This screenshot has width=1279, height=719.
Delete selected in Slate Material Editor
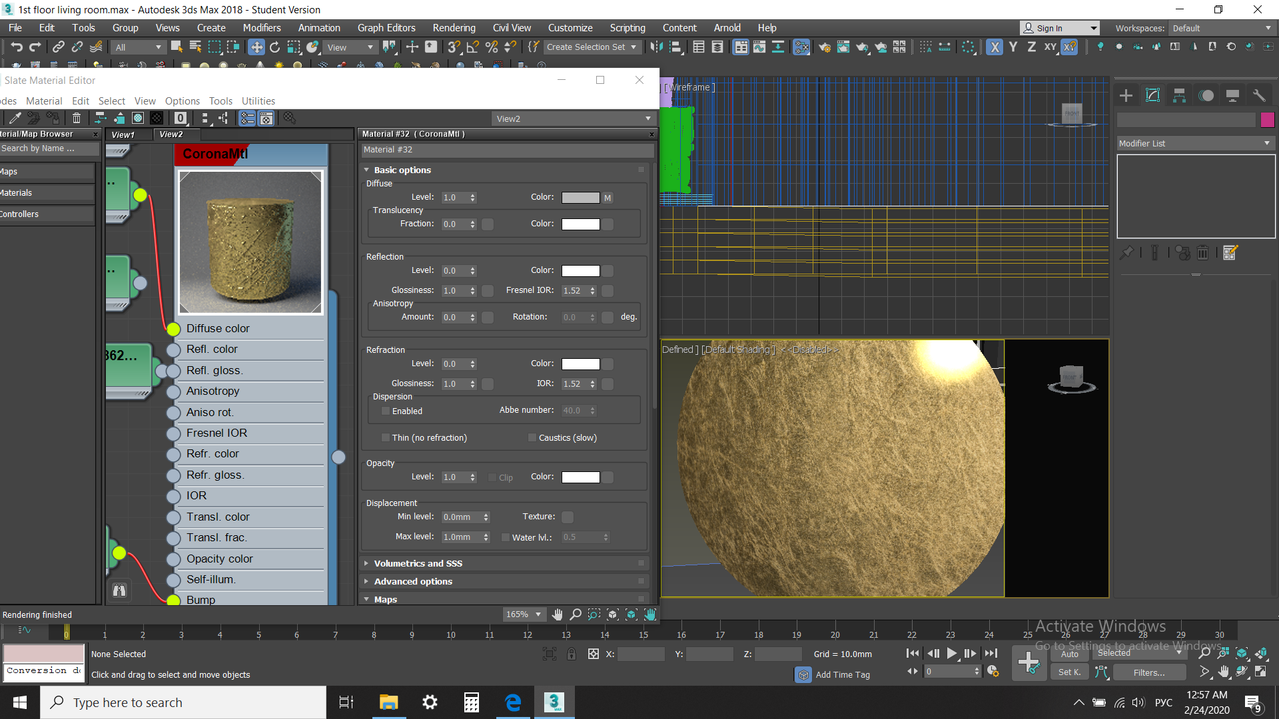click(x=77, y=118)
